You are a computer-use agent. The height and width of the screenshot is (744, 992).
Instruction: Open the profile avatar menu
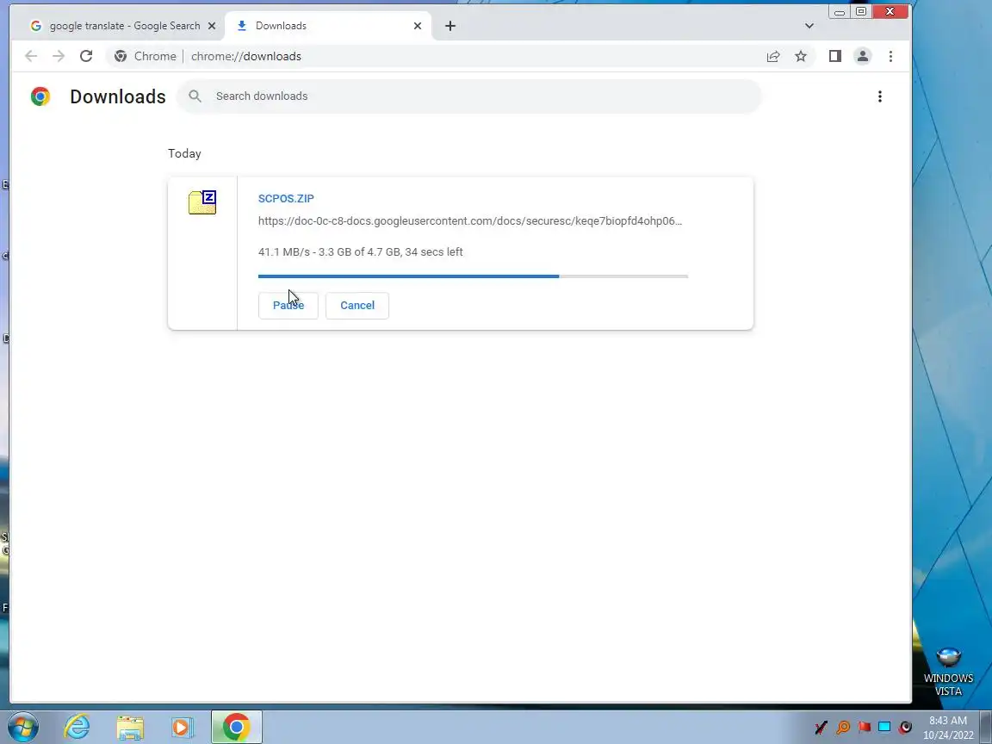tap(862, 56)
